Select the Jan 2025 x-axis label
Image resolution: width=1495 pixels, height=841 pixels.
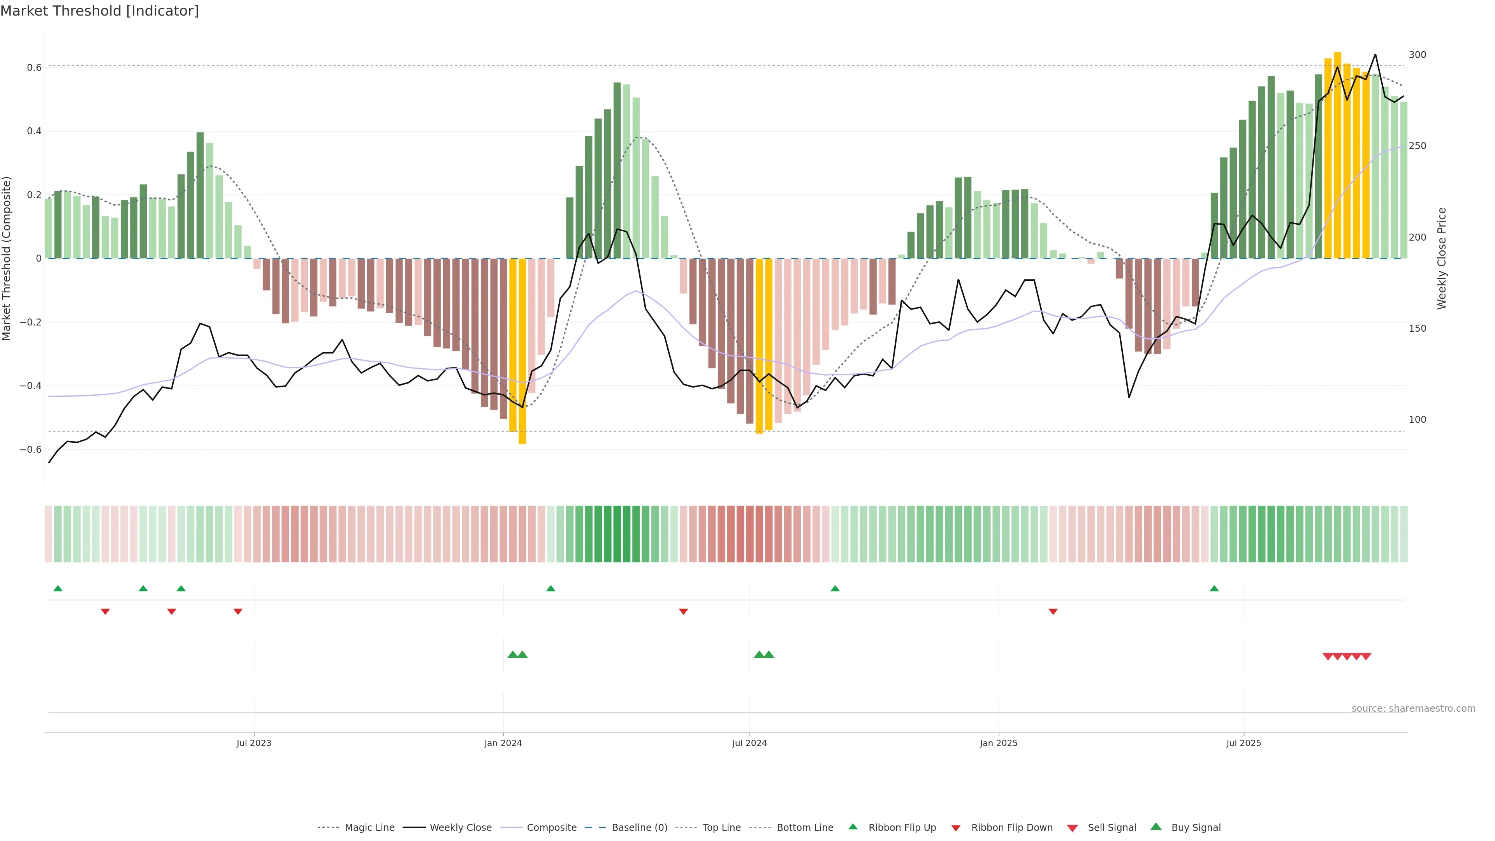(998, 743)
